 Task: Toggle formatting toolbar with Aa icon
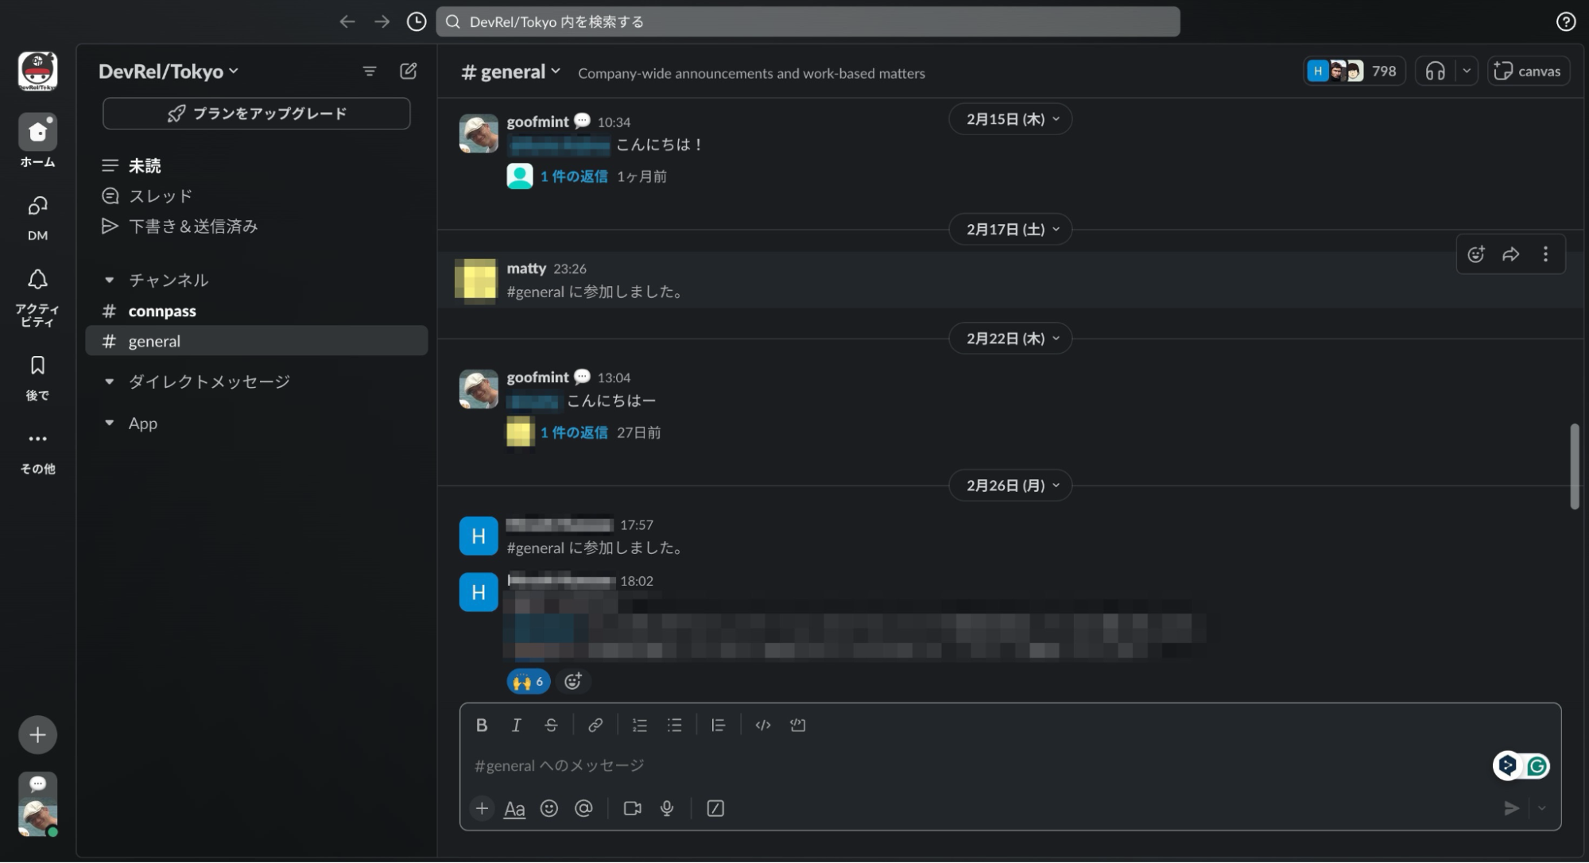coord(515,809)
